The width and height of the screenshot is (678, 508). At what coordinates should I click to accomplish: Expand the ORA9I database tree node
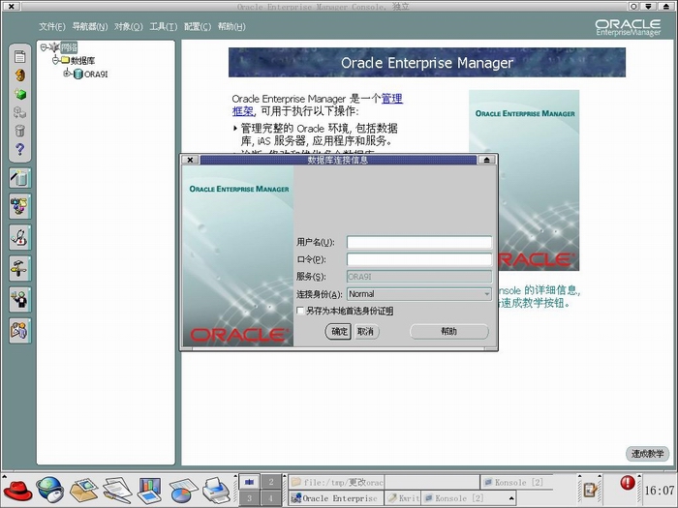click(x=67, y=74)
